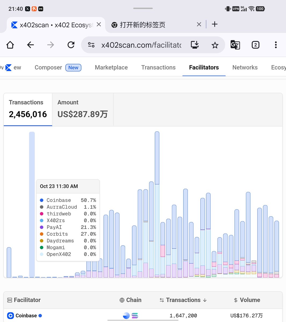This screenshot has height=322, width=286.
Task: Click the x402scan logo on the active tab
Action: 14,25
